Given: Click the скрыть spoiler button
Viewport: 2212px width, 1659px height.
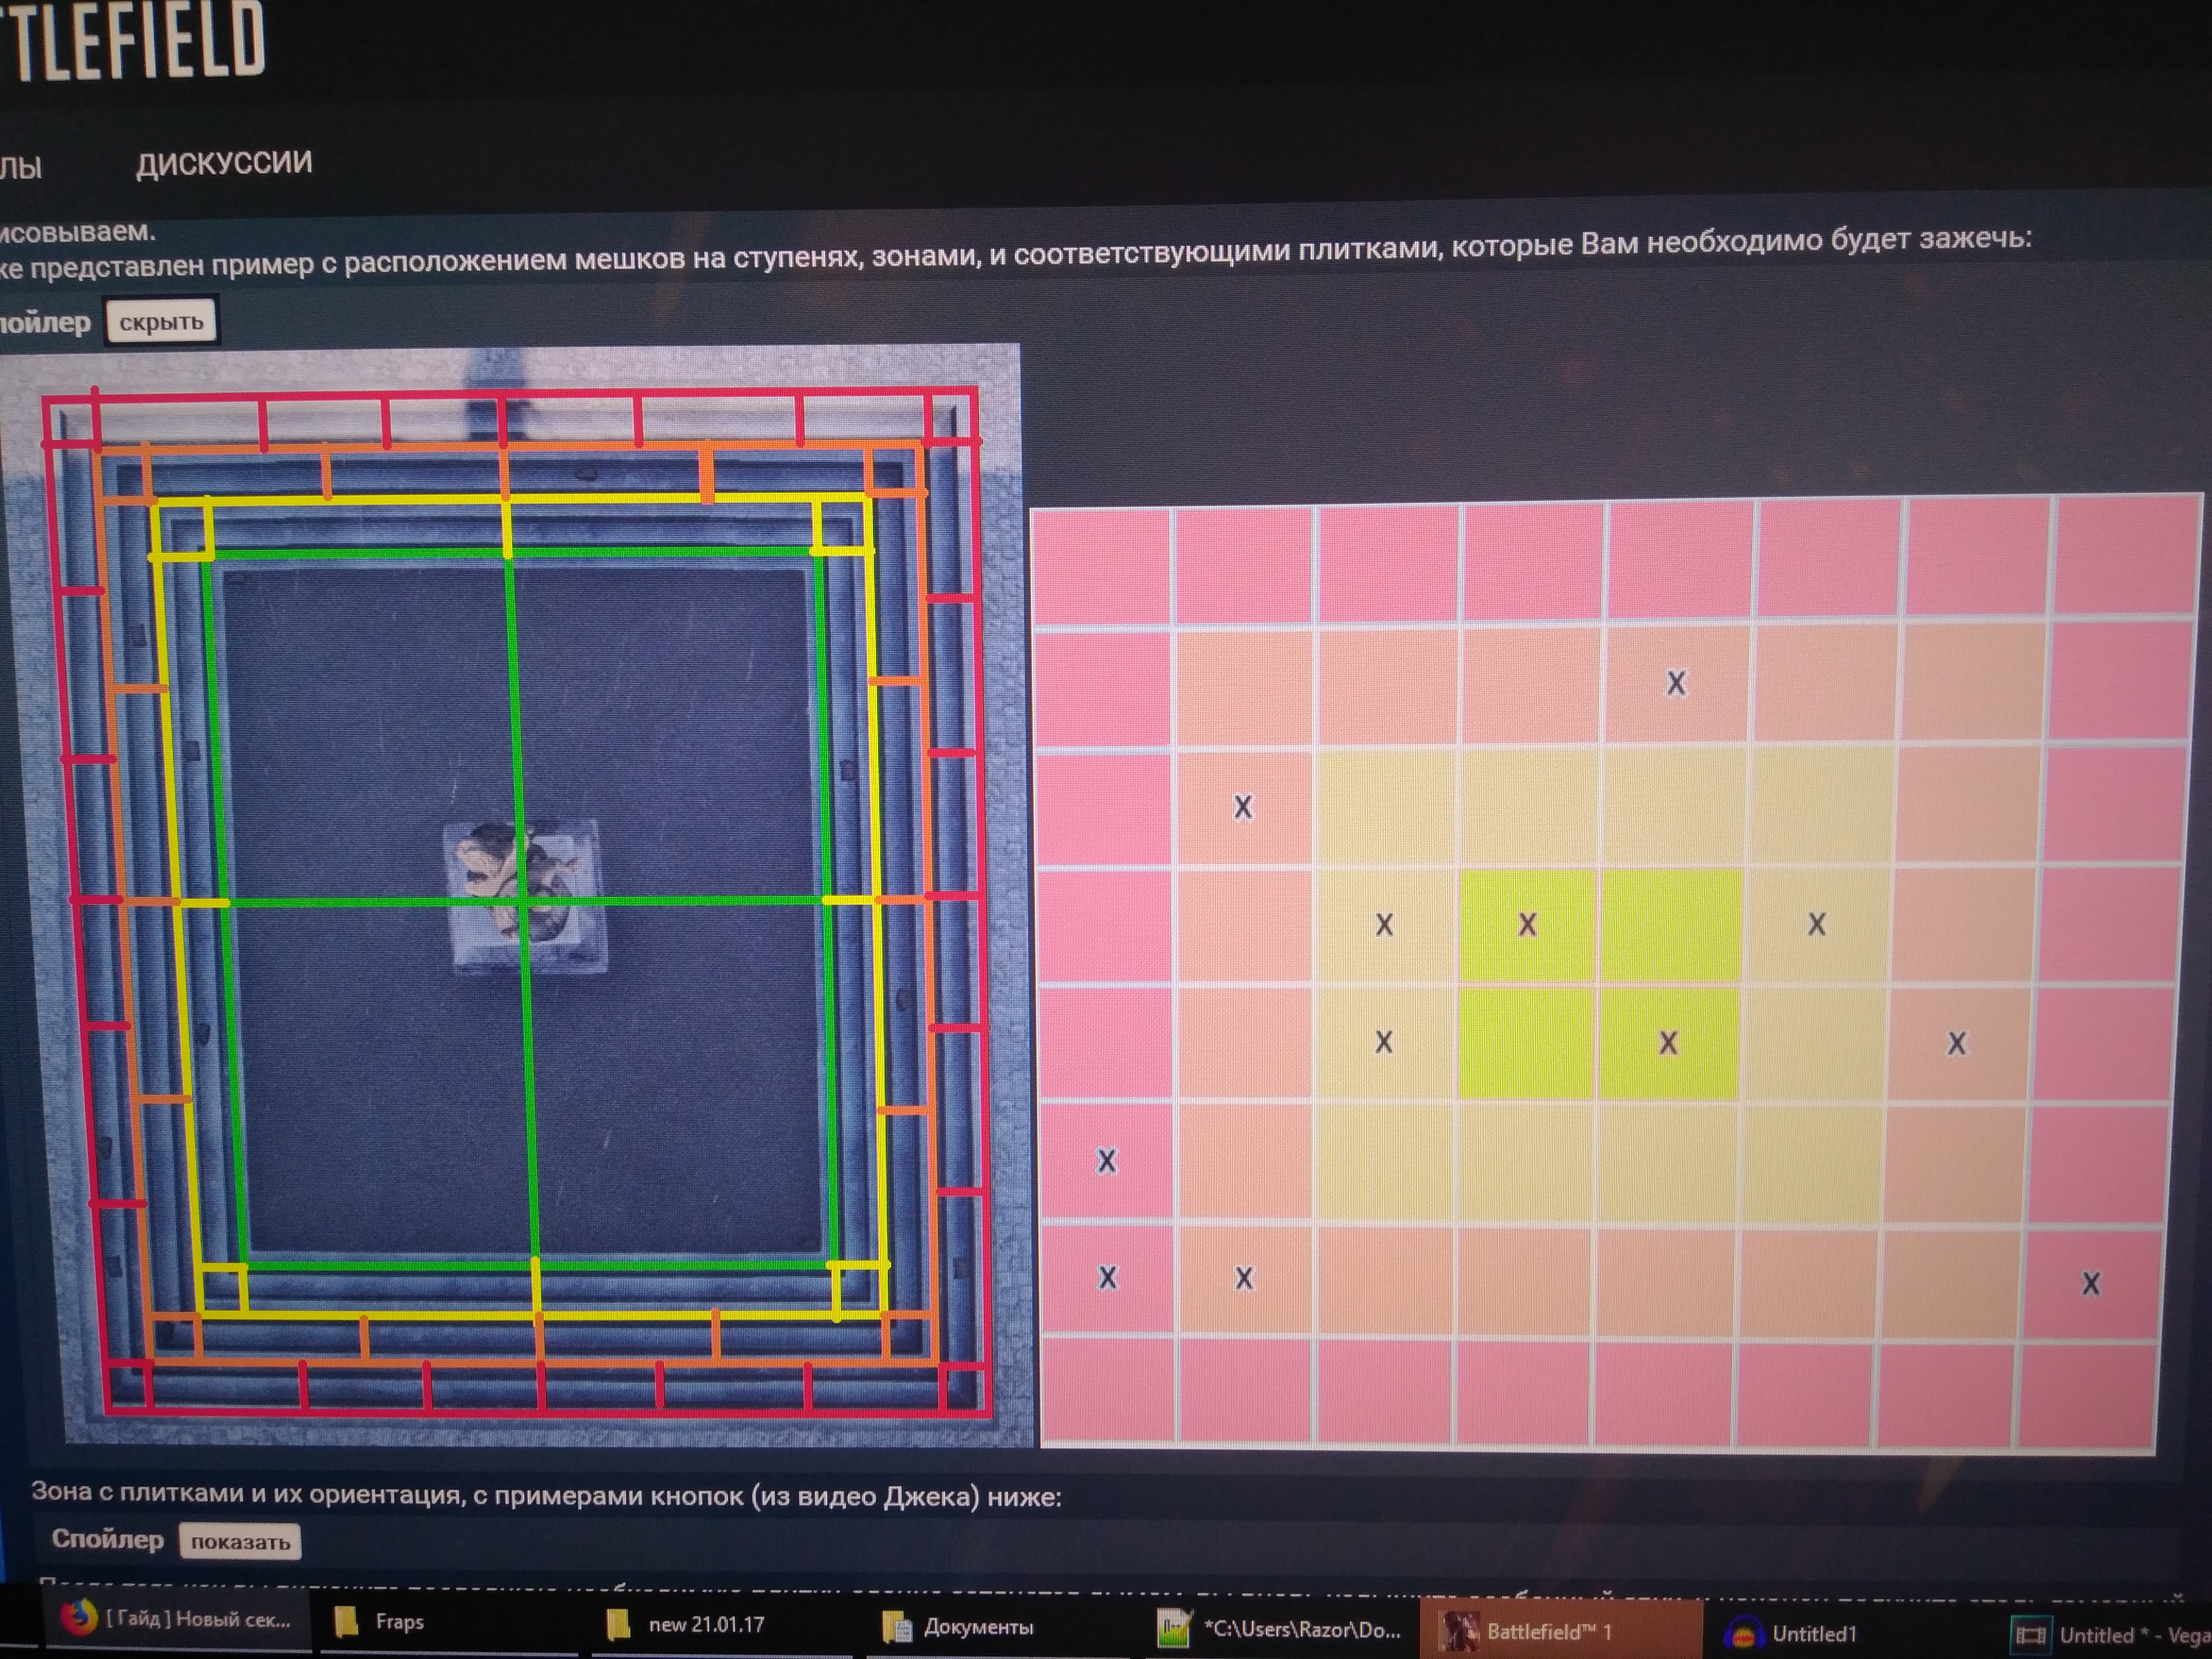Looking at the screenshot, I should [161, 322].
